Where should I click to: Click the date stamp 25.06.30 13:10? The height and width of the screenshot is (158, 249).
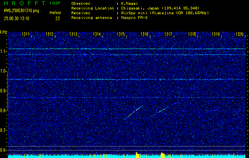(17, 19)
